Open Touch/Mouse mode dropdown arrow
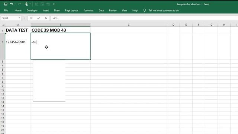The height and width of the screenshot is (134, 238). (30, 4)
